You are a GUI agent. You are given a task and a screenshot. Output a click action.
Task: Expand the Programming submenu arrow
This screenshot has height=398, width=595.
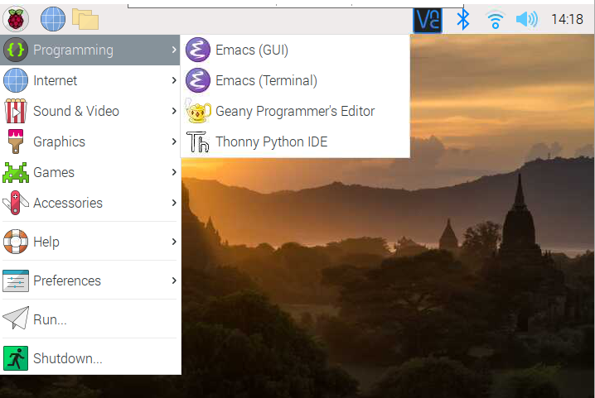(x=174, y=50)
